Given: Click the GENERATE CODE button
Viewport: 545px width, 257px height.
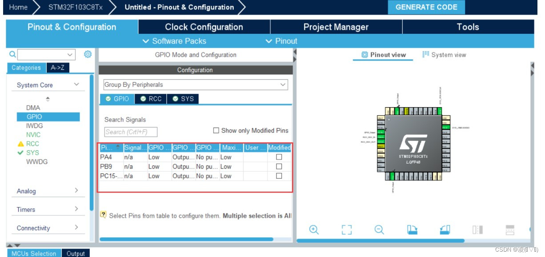Looking at the screenshot, I should [426, 7].
